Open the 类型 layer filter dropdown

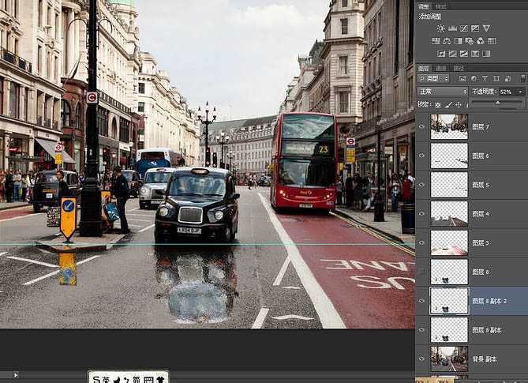point(433,78)
